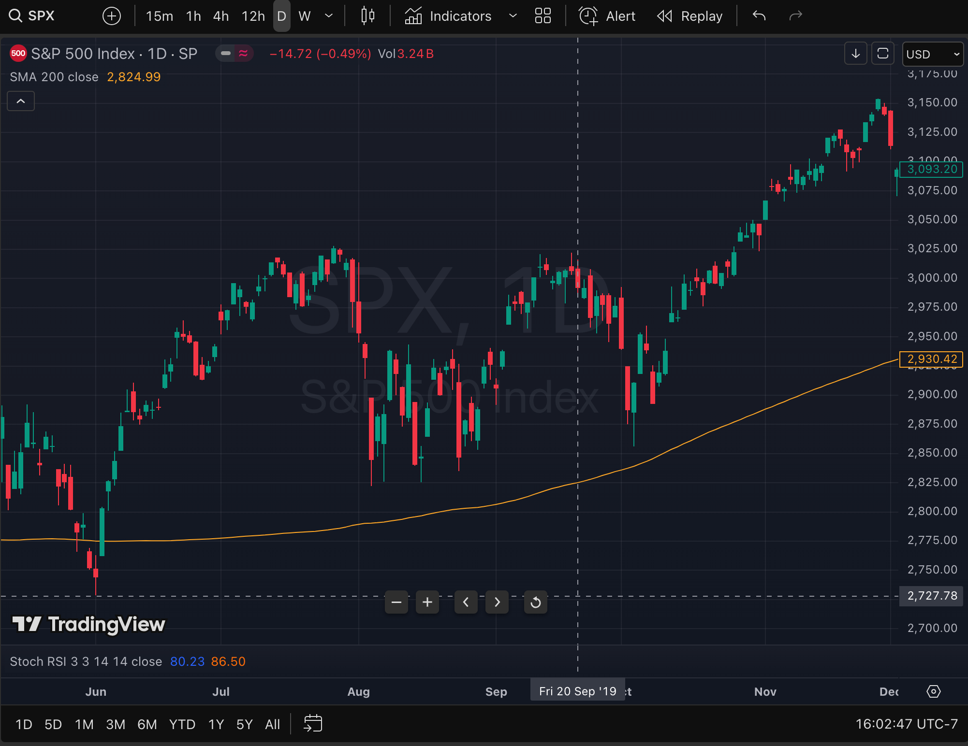Image resolution: width=968 pixels, height=746 pixels.
Task: Expand the Indicators favorites dropdown arrow
Action: (x=513, y=16)
